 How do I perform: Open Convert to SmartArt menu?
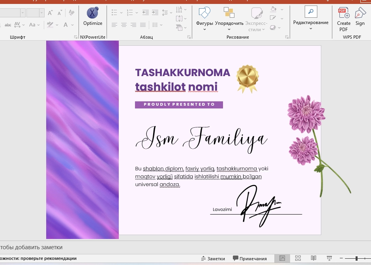(x=181, y=28)
